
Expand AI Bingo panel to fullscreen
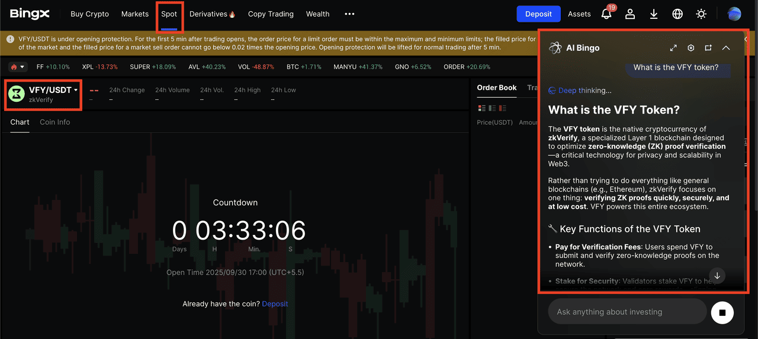click(x=673, y=48)
